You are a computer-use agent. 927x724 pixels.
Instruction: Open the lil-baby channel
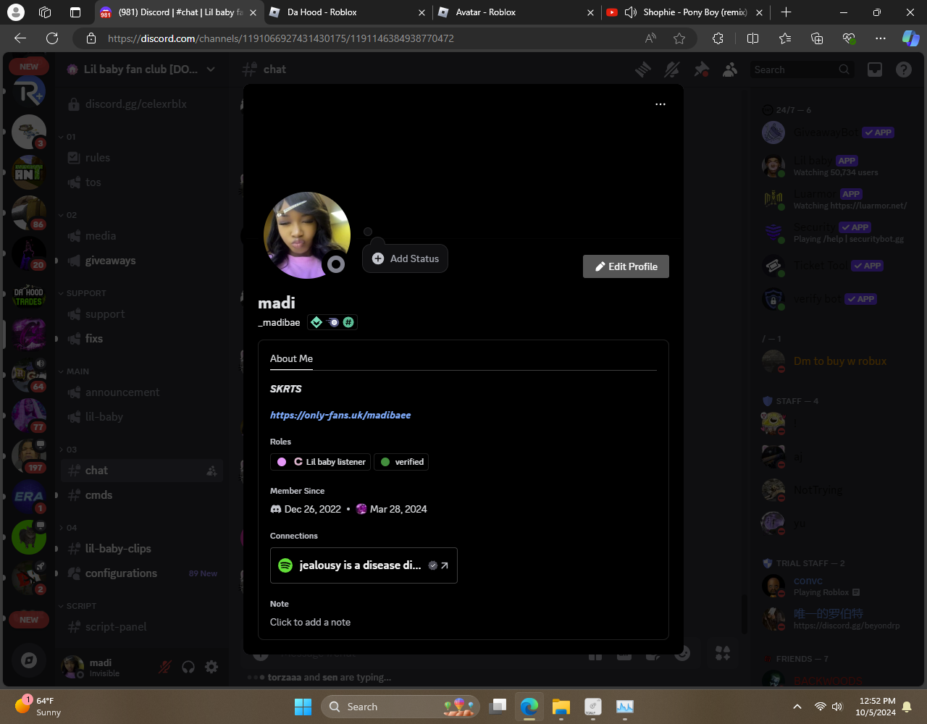[x=141, y=417]
